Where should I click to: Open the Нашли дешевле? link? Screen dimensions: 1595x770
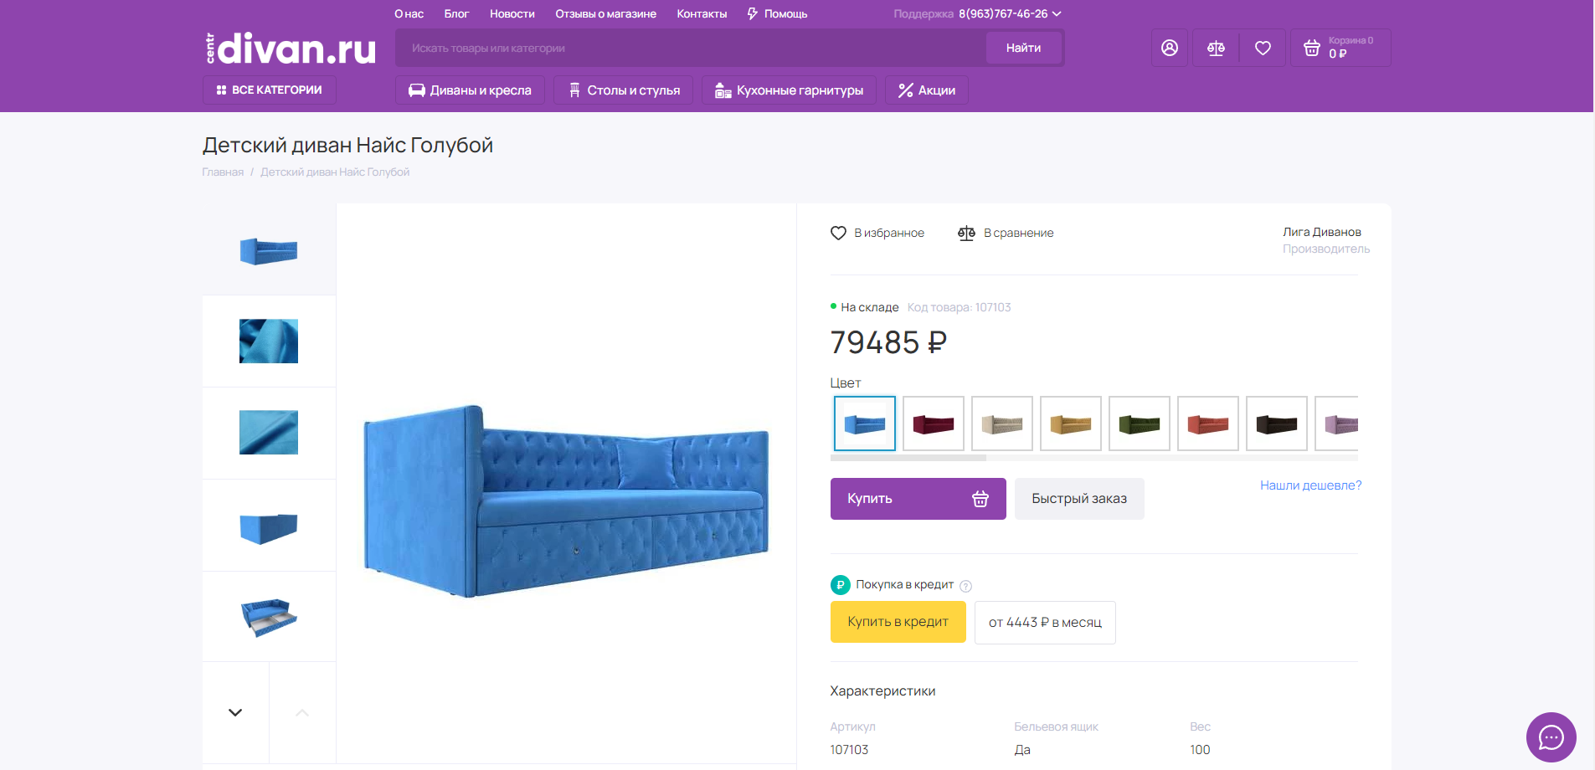coord(1310,485)
